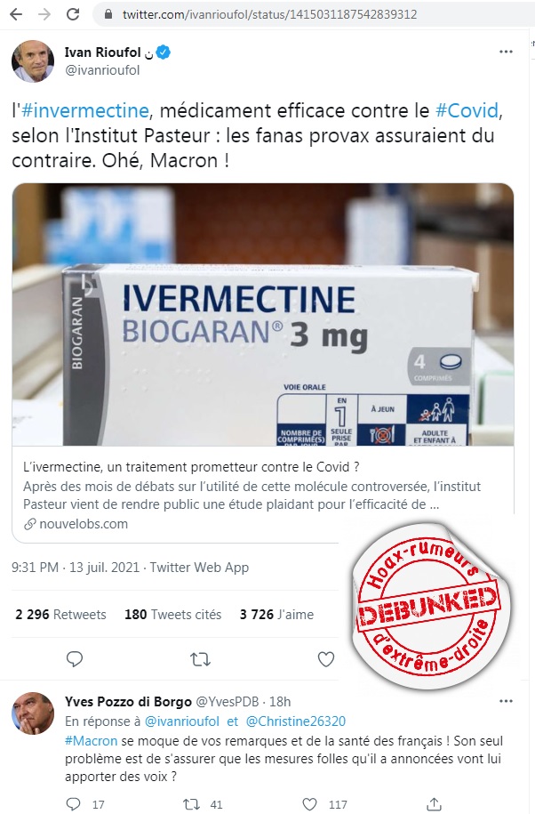Click the reply icon showing 17 replies
Viewport: 535px width, 814px height.
(x=74, y=804)
